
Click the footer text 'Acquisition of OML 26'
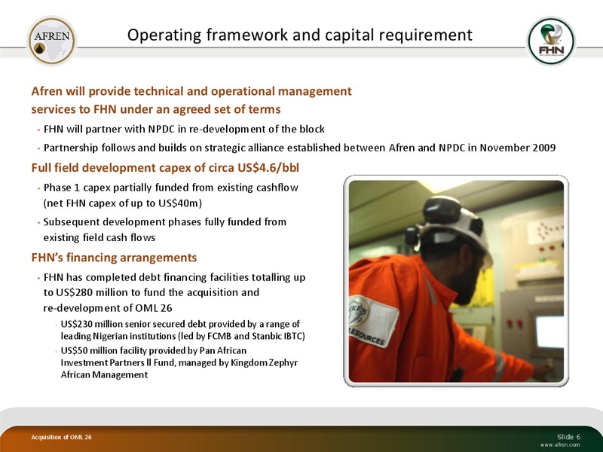[62, 437]
